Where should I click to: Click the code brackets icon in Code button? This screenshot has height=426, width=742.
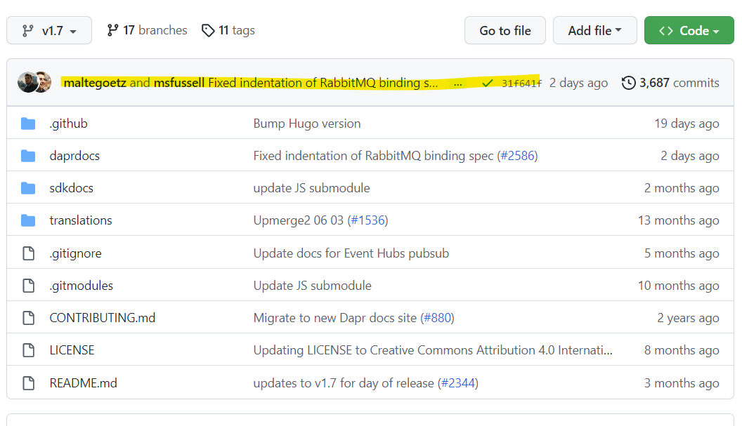pos(666,31)
